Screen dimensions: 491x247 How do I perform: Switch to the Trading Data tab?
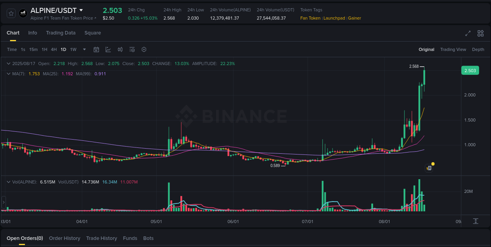click(60, 33)
